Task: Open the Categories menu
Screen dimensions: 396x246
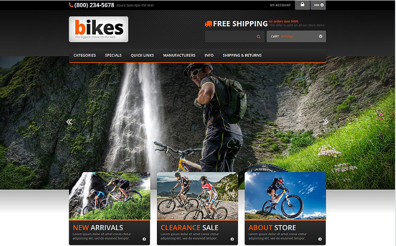Action: click(x=85, y=55)
